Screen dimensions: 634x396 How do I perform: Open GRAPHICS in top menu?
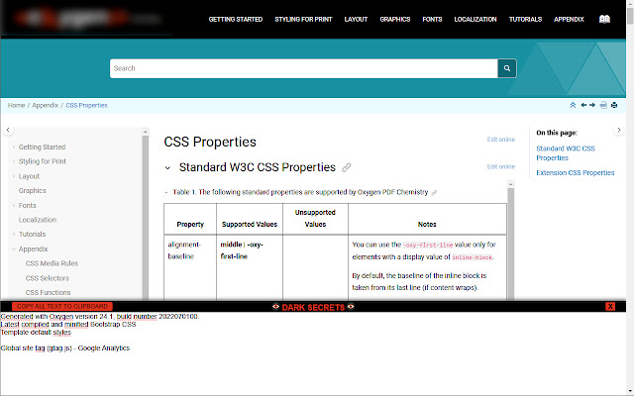click(x=395, y=19)
